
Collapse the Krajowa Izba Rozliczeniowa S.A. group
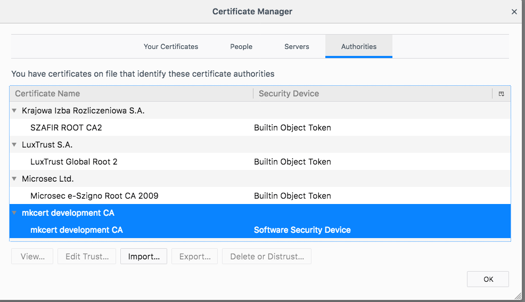(14, 111)
